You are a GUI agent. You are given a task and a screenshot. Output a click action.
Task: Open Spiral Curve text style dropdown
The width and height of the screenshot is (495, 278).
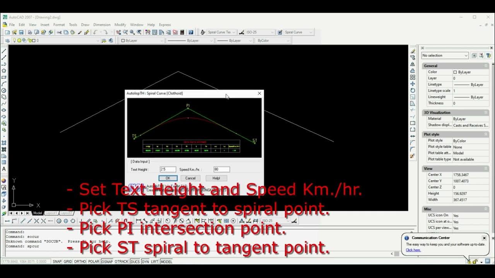(221, 32)
